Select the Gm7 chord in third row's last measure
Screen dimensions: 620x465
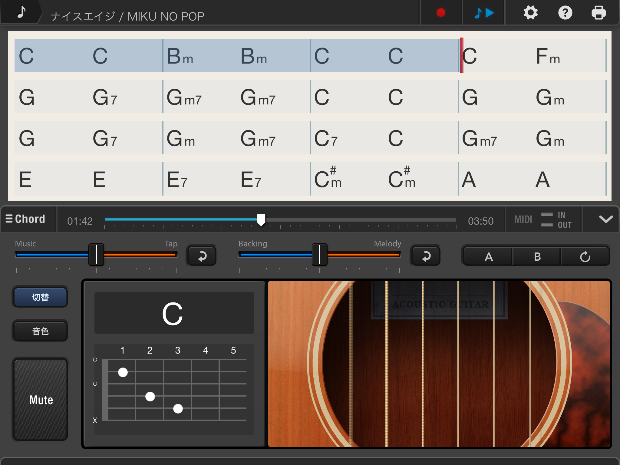480,139
